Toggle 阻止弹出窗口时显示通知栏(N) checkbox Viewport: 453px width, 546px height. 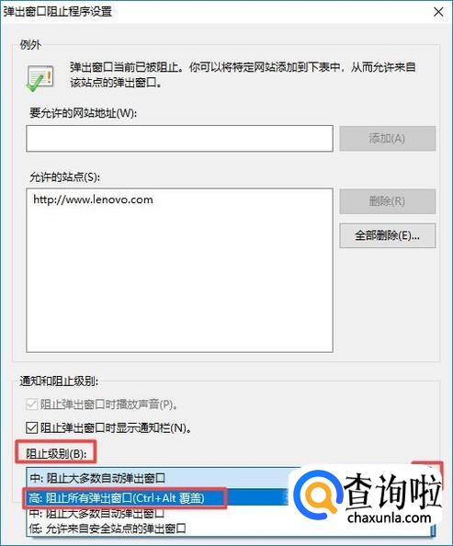click(x=31, y=427)
